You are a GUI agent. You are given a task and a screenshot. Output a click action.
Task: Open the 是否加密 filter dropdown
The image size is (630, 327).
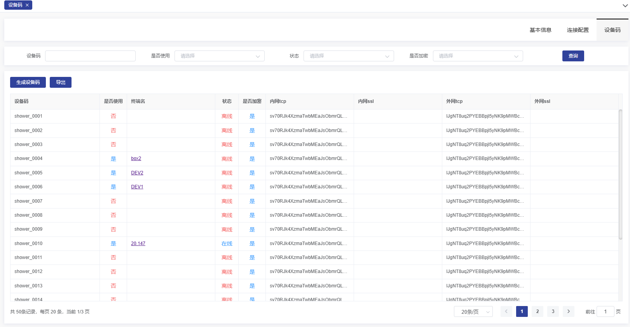pyautogui.click(x=478, y=56)
